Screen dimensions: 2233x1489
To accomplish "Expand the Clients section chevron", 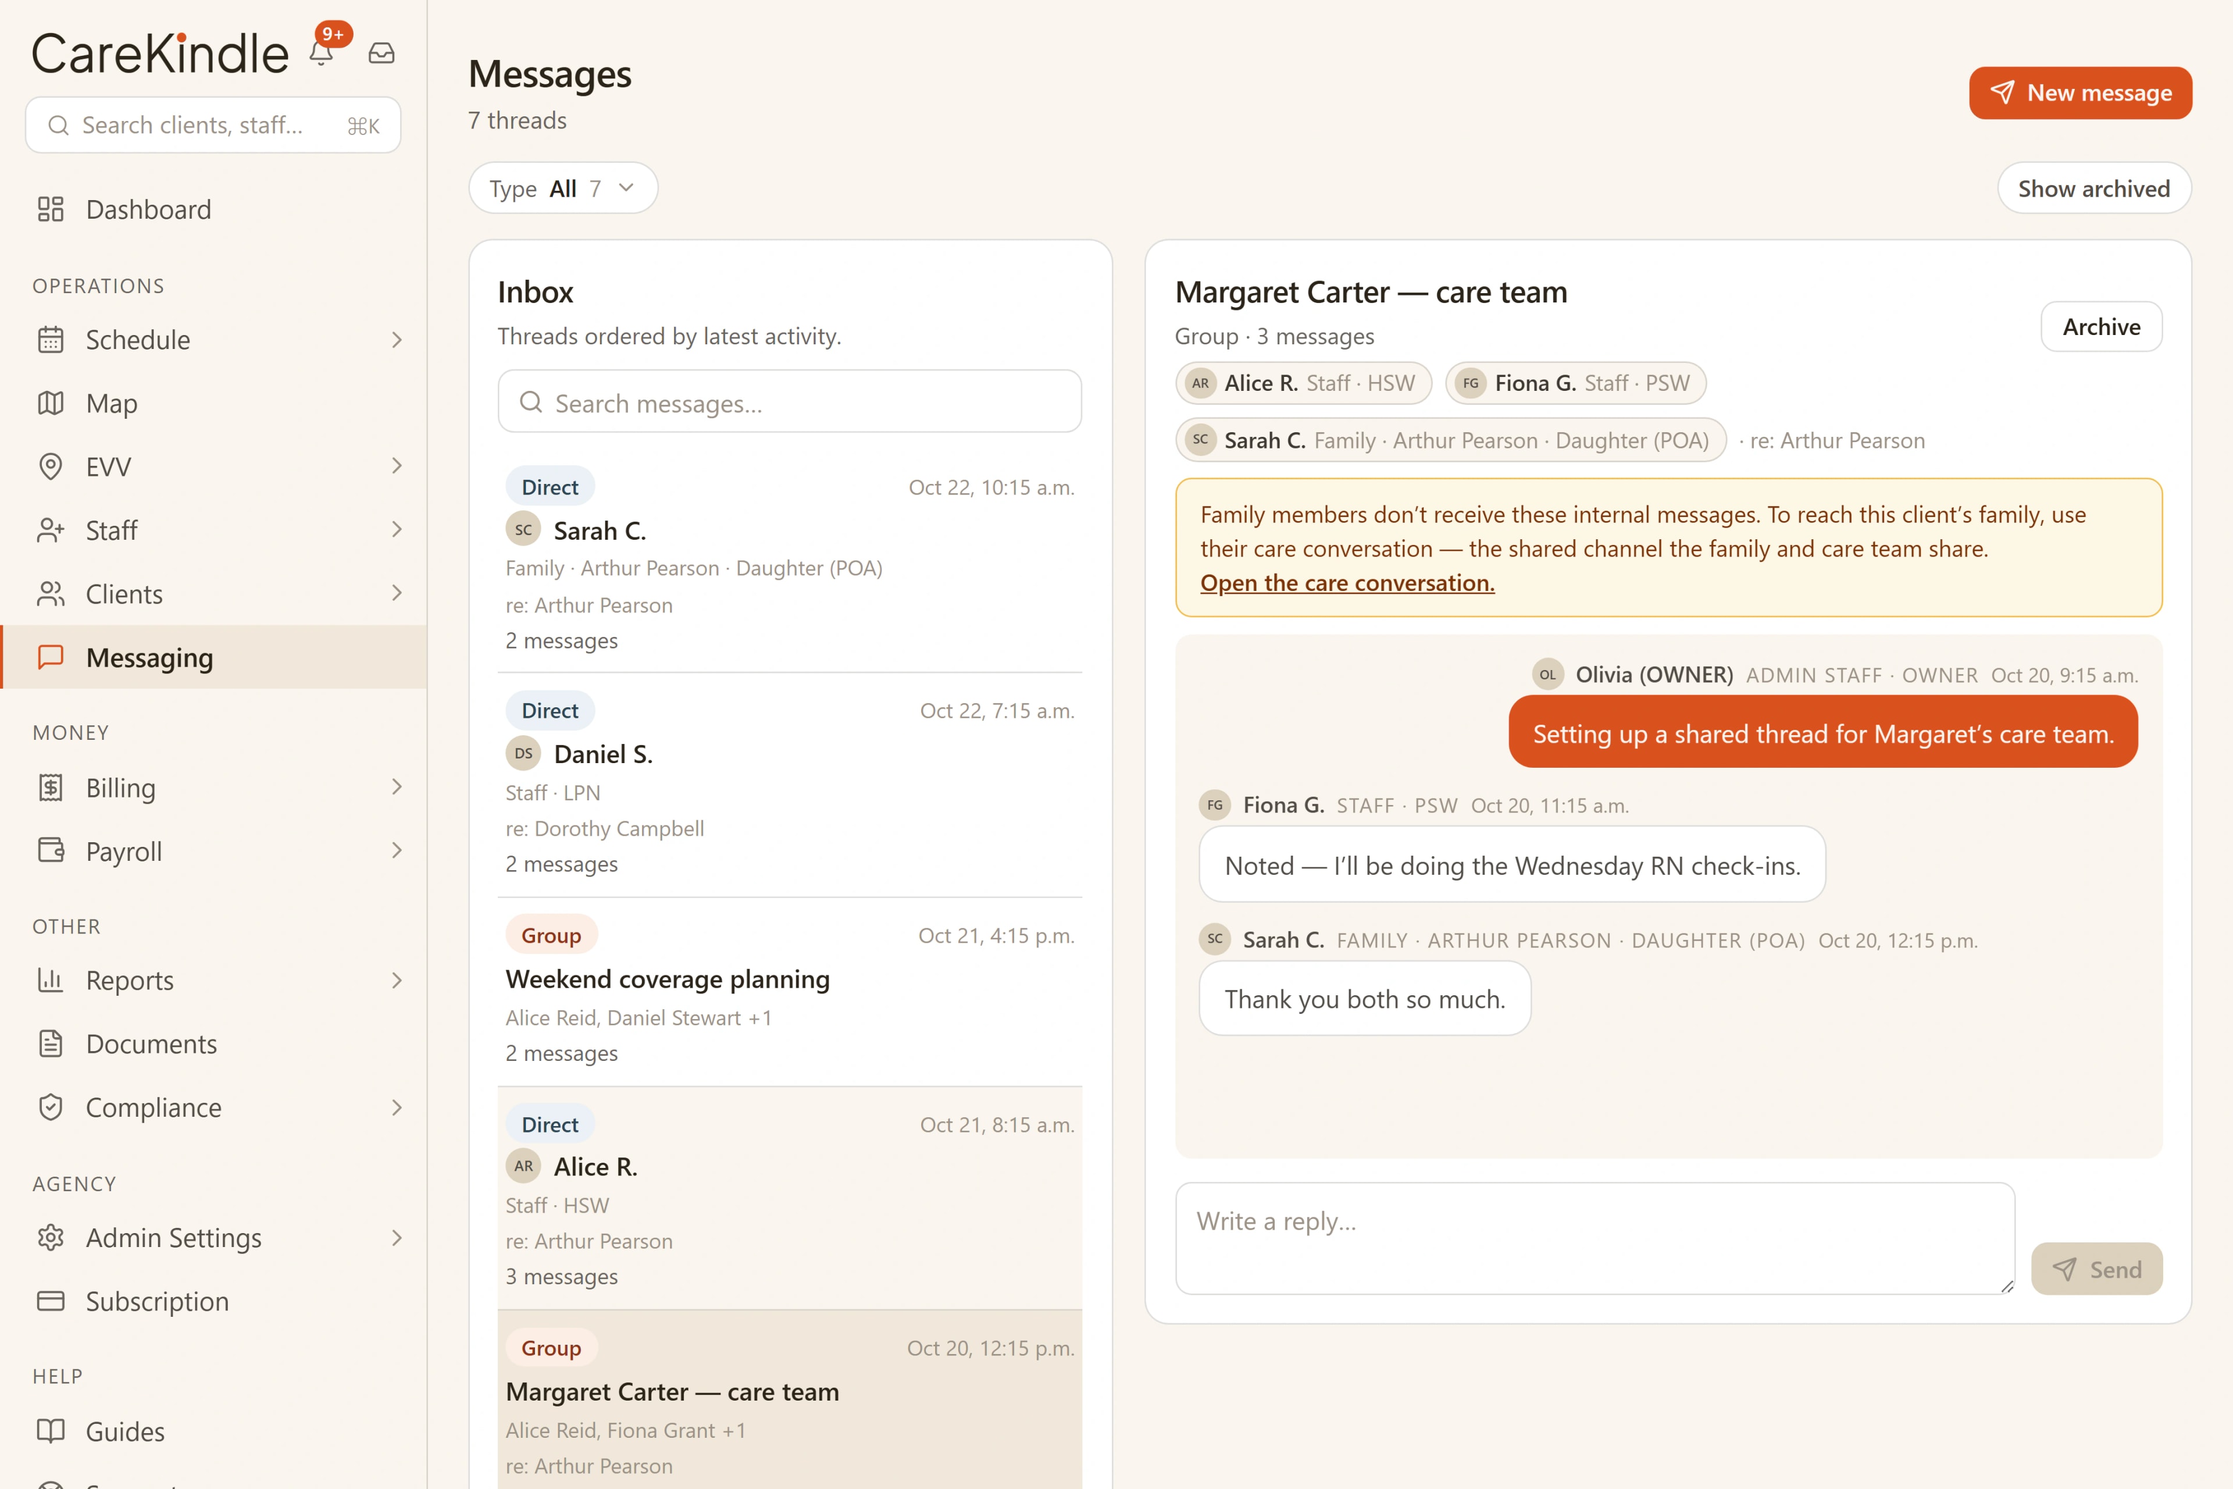I will click(397, 593).
